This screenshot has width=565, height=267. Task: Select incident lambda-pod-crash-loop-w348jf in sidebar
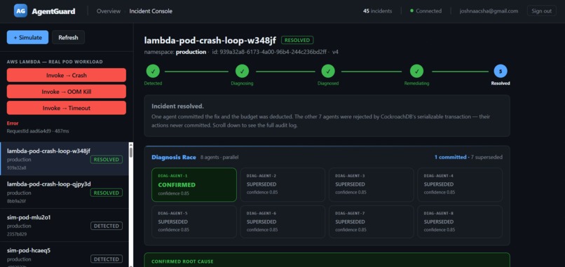64,158
